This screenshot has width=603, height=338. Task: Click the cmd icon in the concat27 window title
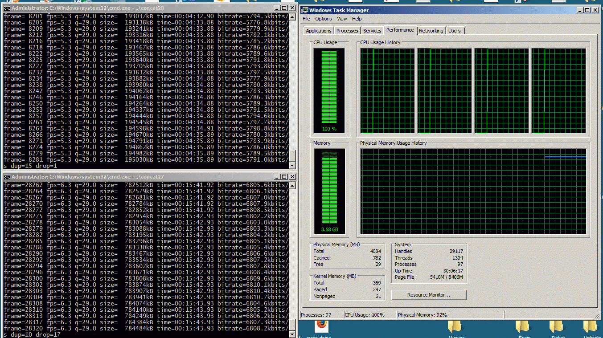(7, 177)
